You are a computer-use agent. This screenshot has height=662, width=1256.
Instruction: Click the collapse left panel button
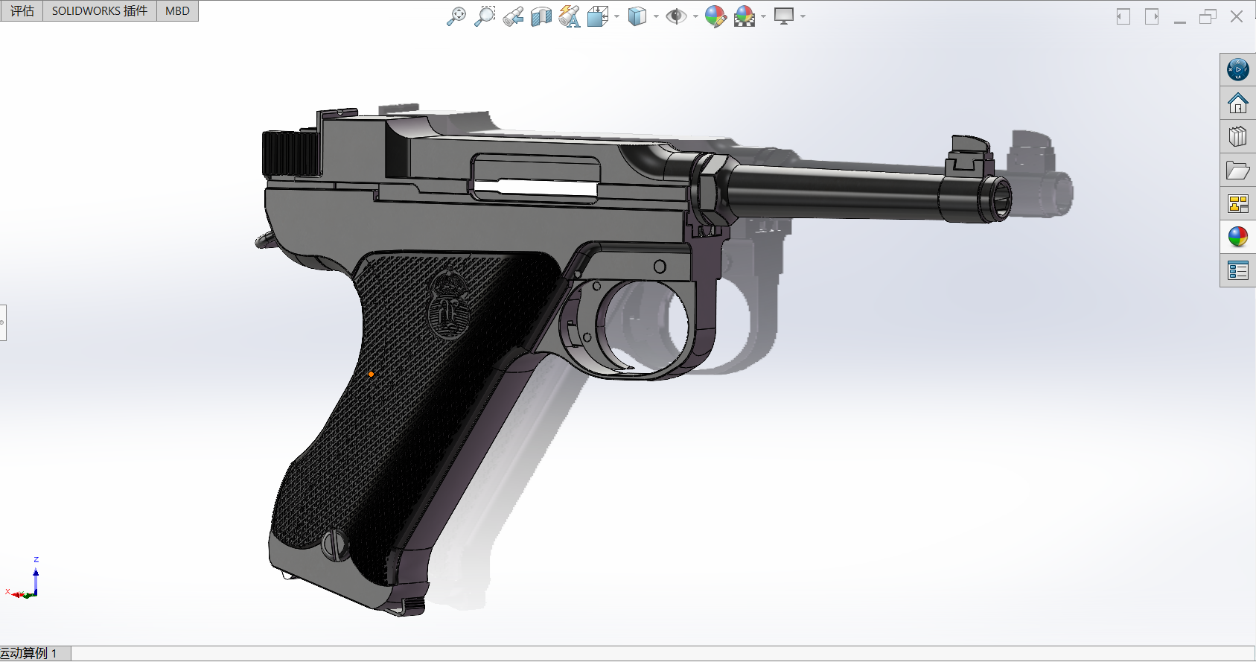1123,16
